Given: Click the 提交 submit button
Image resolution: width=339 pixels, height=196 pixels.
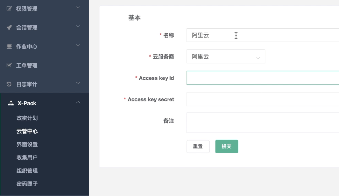Looking at the screenshot, I should (227, 146).
